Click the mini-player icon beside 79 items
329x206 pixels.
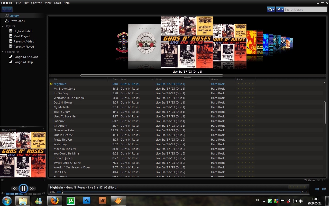pos(319,180)
